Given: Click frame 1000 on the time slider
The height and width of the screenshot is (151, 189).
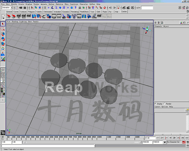Looking at the screenshot, I should click(x=97, y=138).
